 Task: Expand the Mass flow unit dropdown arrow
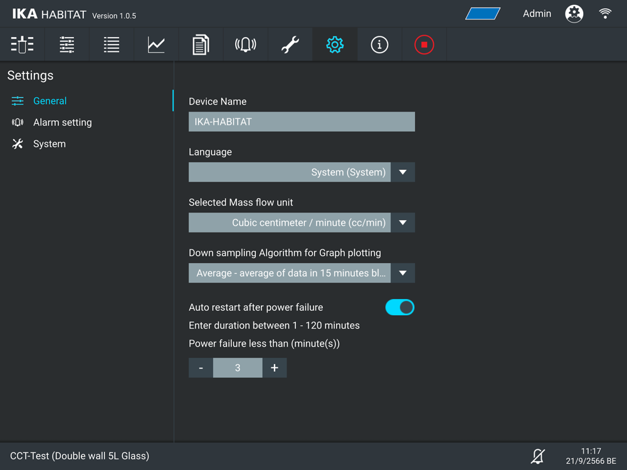(x=403, y=222)
